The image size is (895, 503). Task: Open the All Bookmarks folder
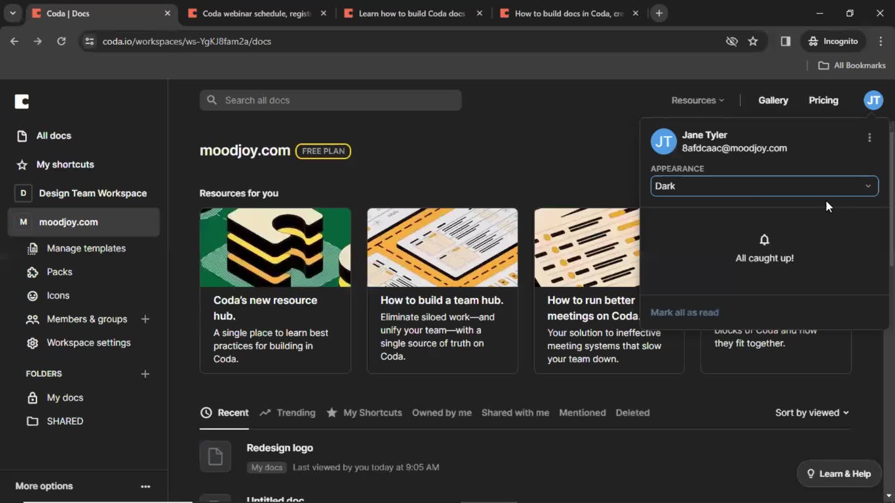click(852, 66)
